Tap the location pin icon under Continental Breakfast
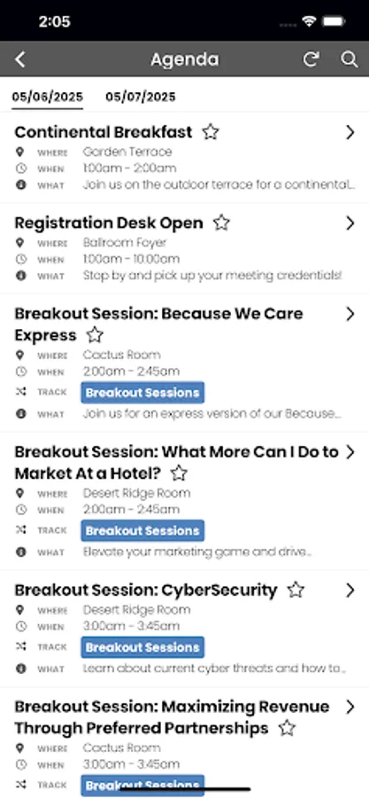This screenshot has width=369, height=798. (x=20, y=152)
